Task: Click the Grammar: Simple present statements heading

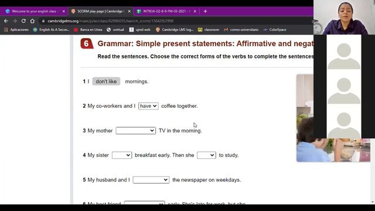Action: pyautogui.click(x=206, y=43)
